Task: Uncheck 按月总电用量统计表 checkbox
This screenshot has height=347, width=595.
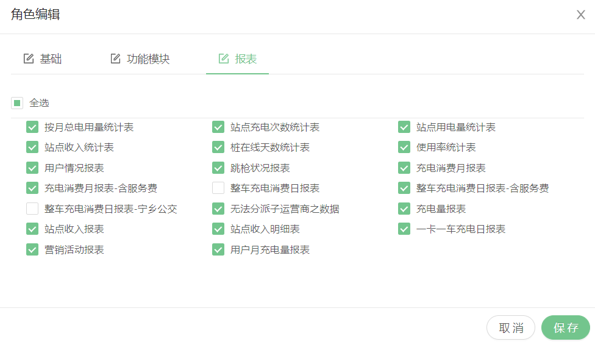Action: pyautogui.click(x=32, y=127)
